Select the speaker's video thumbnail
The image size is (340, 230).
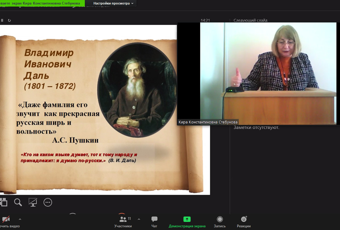258,72
